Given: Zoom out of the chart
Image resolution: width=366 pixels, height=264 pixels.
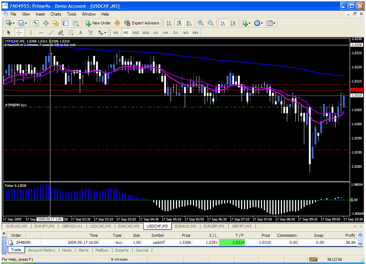Looking at the screenshot, I should (211, 23).
